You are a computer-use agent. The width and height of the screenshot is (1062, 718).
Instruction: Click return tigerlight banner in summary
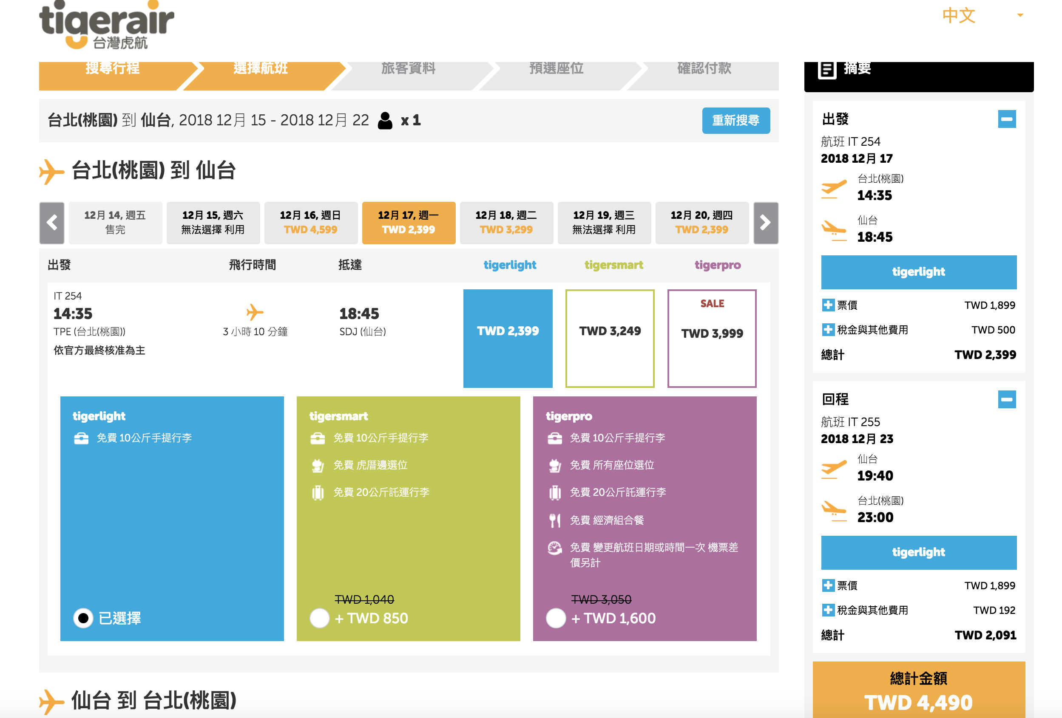tap(918, 553)
